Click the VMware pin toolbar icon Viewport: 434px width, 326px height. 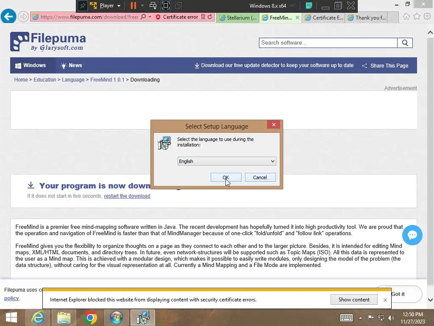[82, 6]
